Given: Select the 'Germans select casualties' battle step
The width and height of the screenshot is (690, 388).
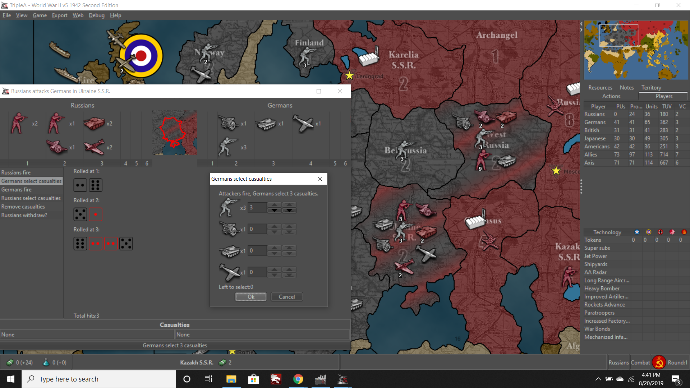Looking at the screenshot, I should [x=32, y=181].
